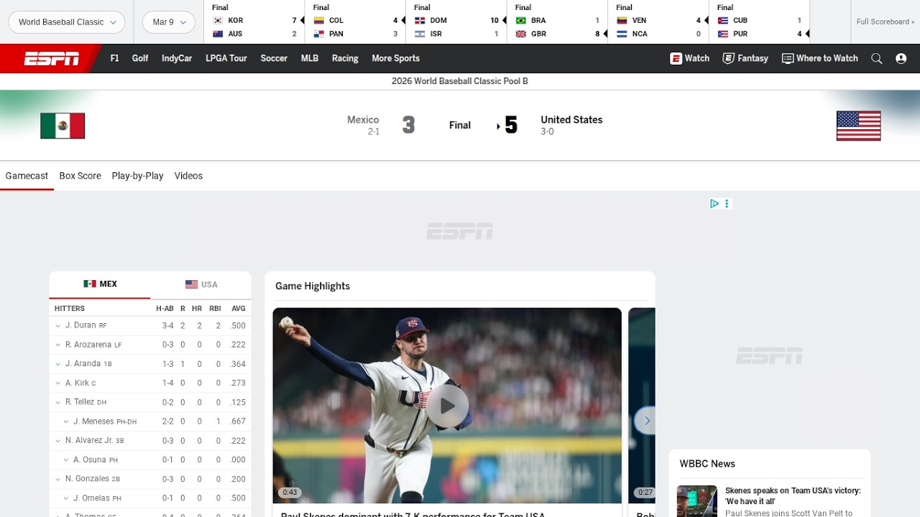Expand J. Ornelas hitter row

(x=66, y=498)
